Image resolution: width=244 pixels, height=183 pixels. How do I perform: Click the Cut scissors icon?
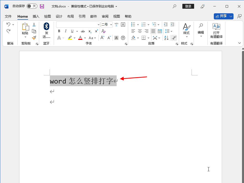34,25
